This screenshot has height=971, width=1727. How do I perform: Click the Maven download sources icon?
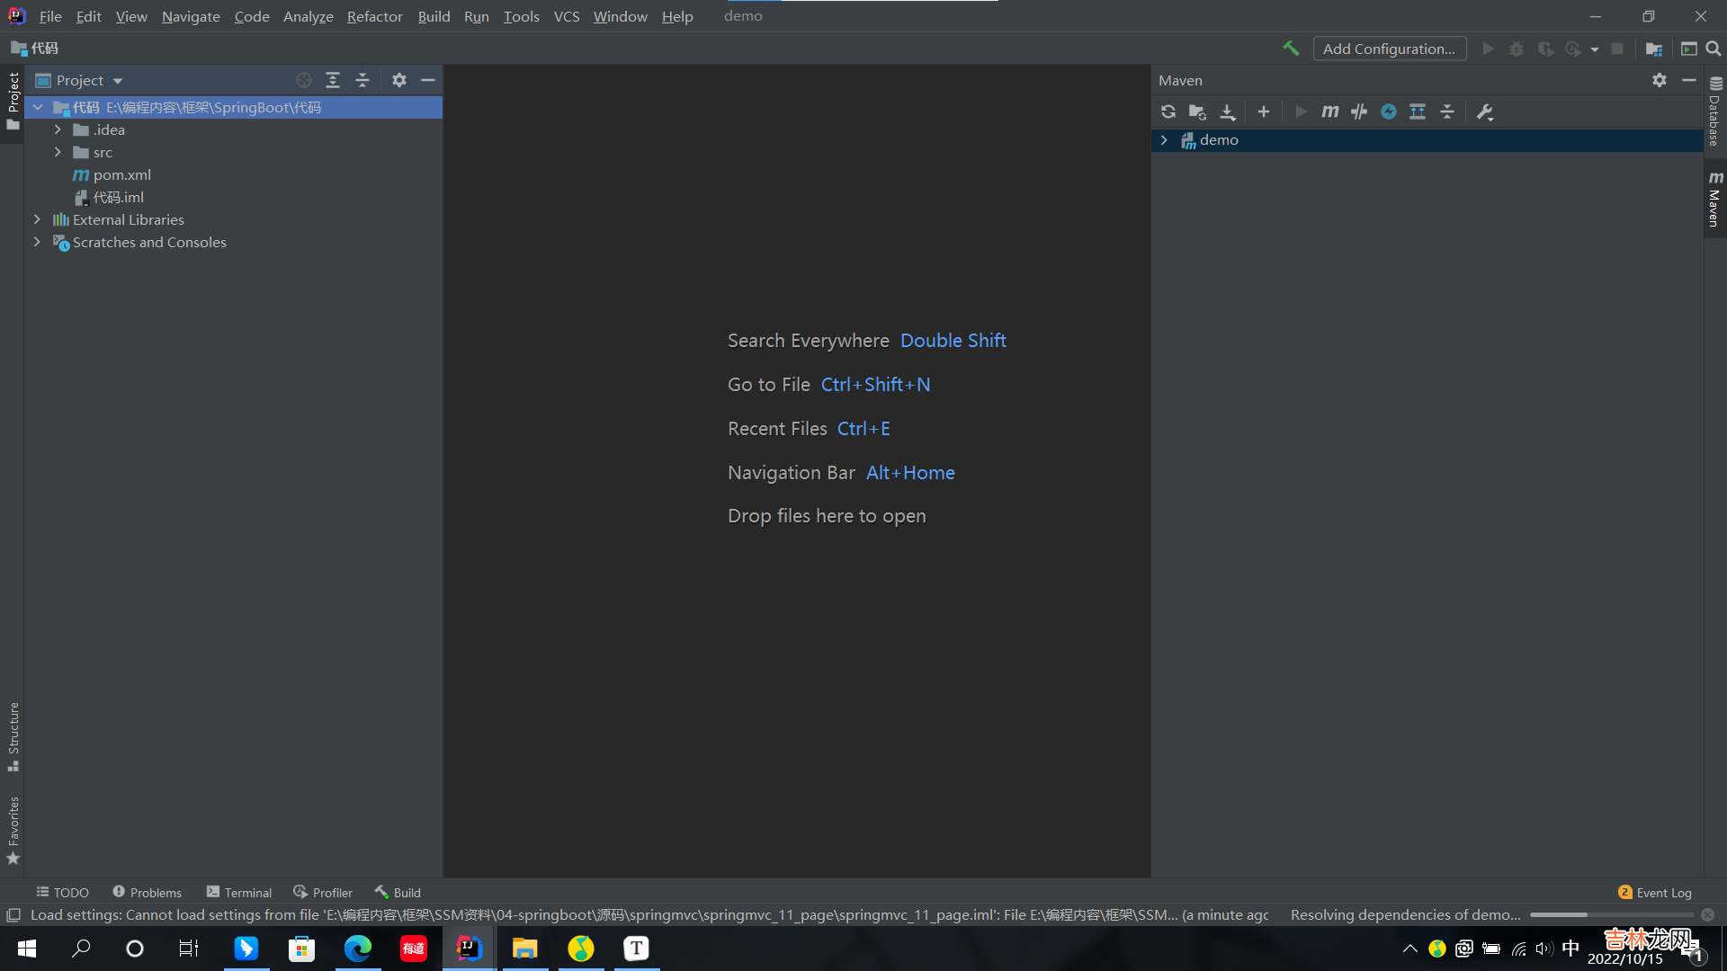(1230, 111)
